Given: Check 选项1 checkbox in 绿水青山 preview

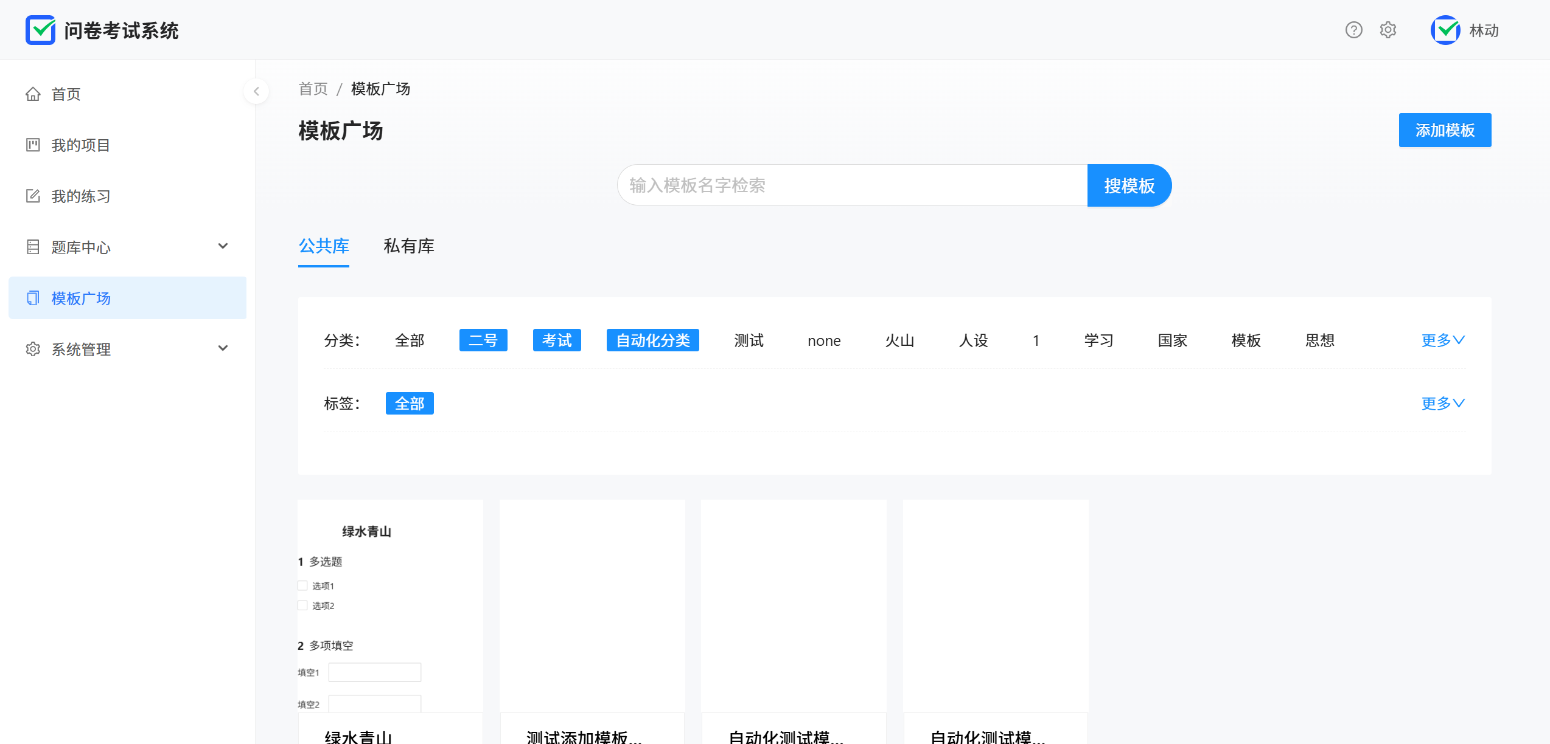Looking at the screenshot, I should pyautogui.click(x=302, y=586).
